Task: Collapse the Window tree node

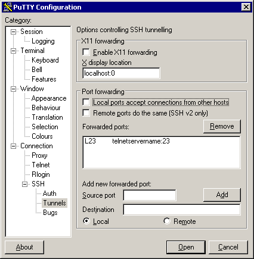Action: (13, 89)
